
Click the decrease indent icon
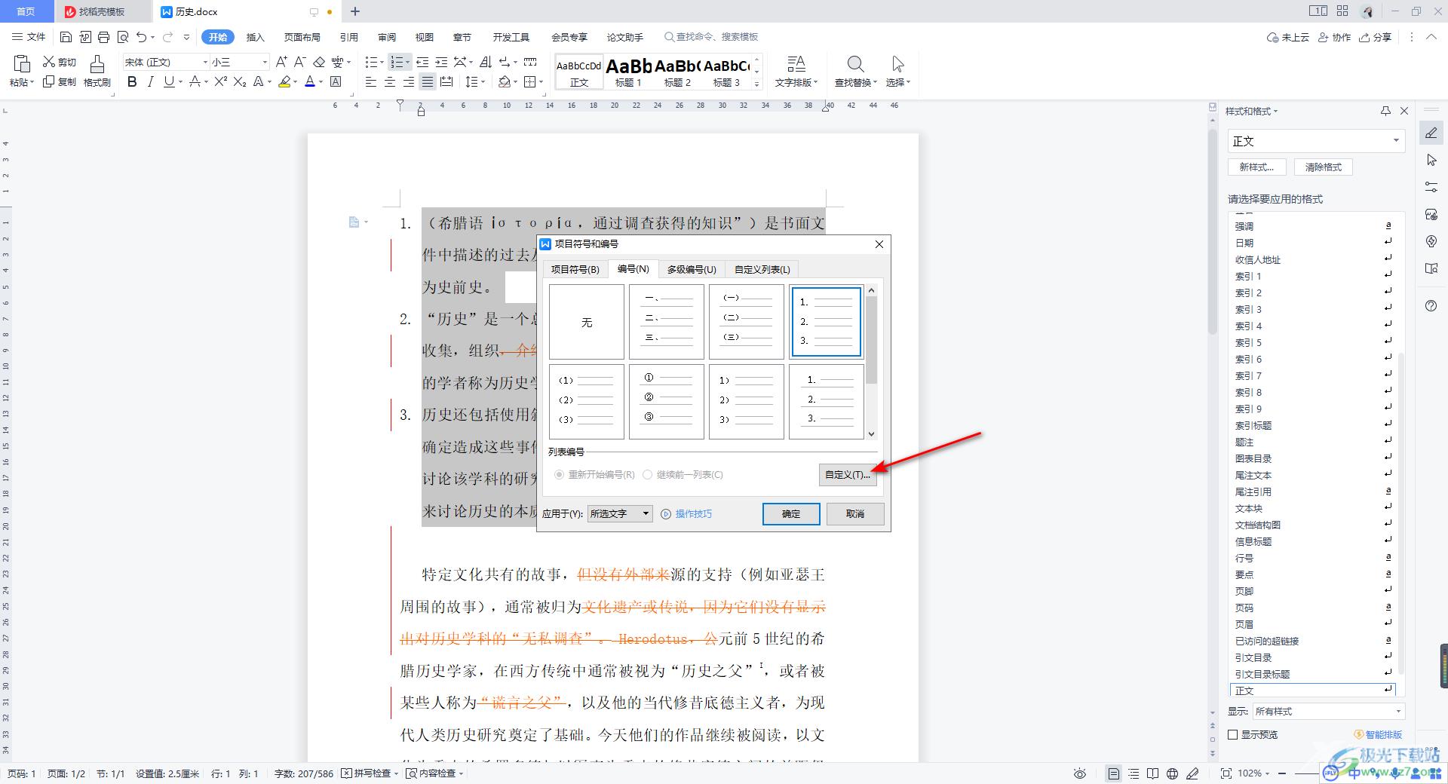[423, 62]
